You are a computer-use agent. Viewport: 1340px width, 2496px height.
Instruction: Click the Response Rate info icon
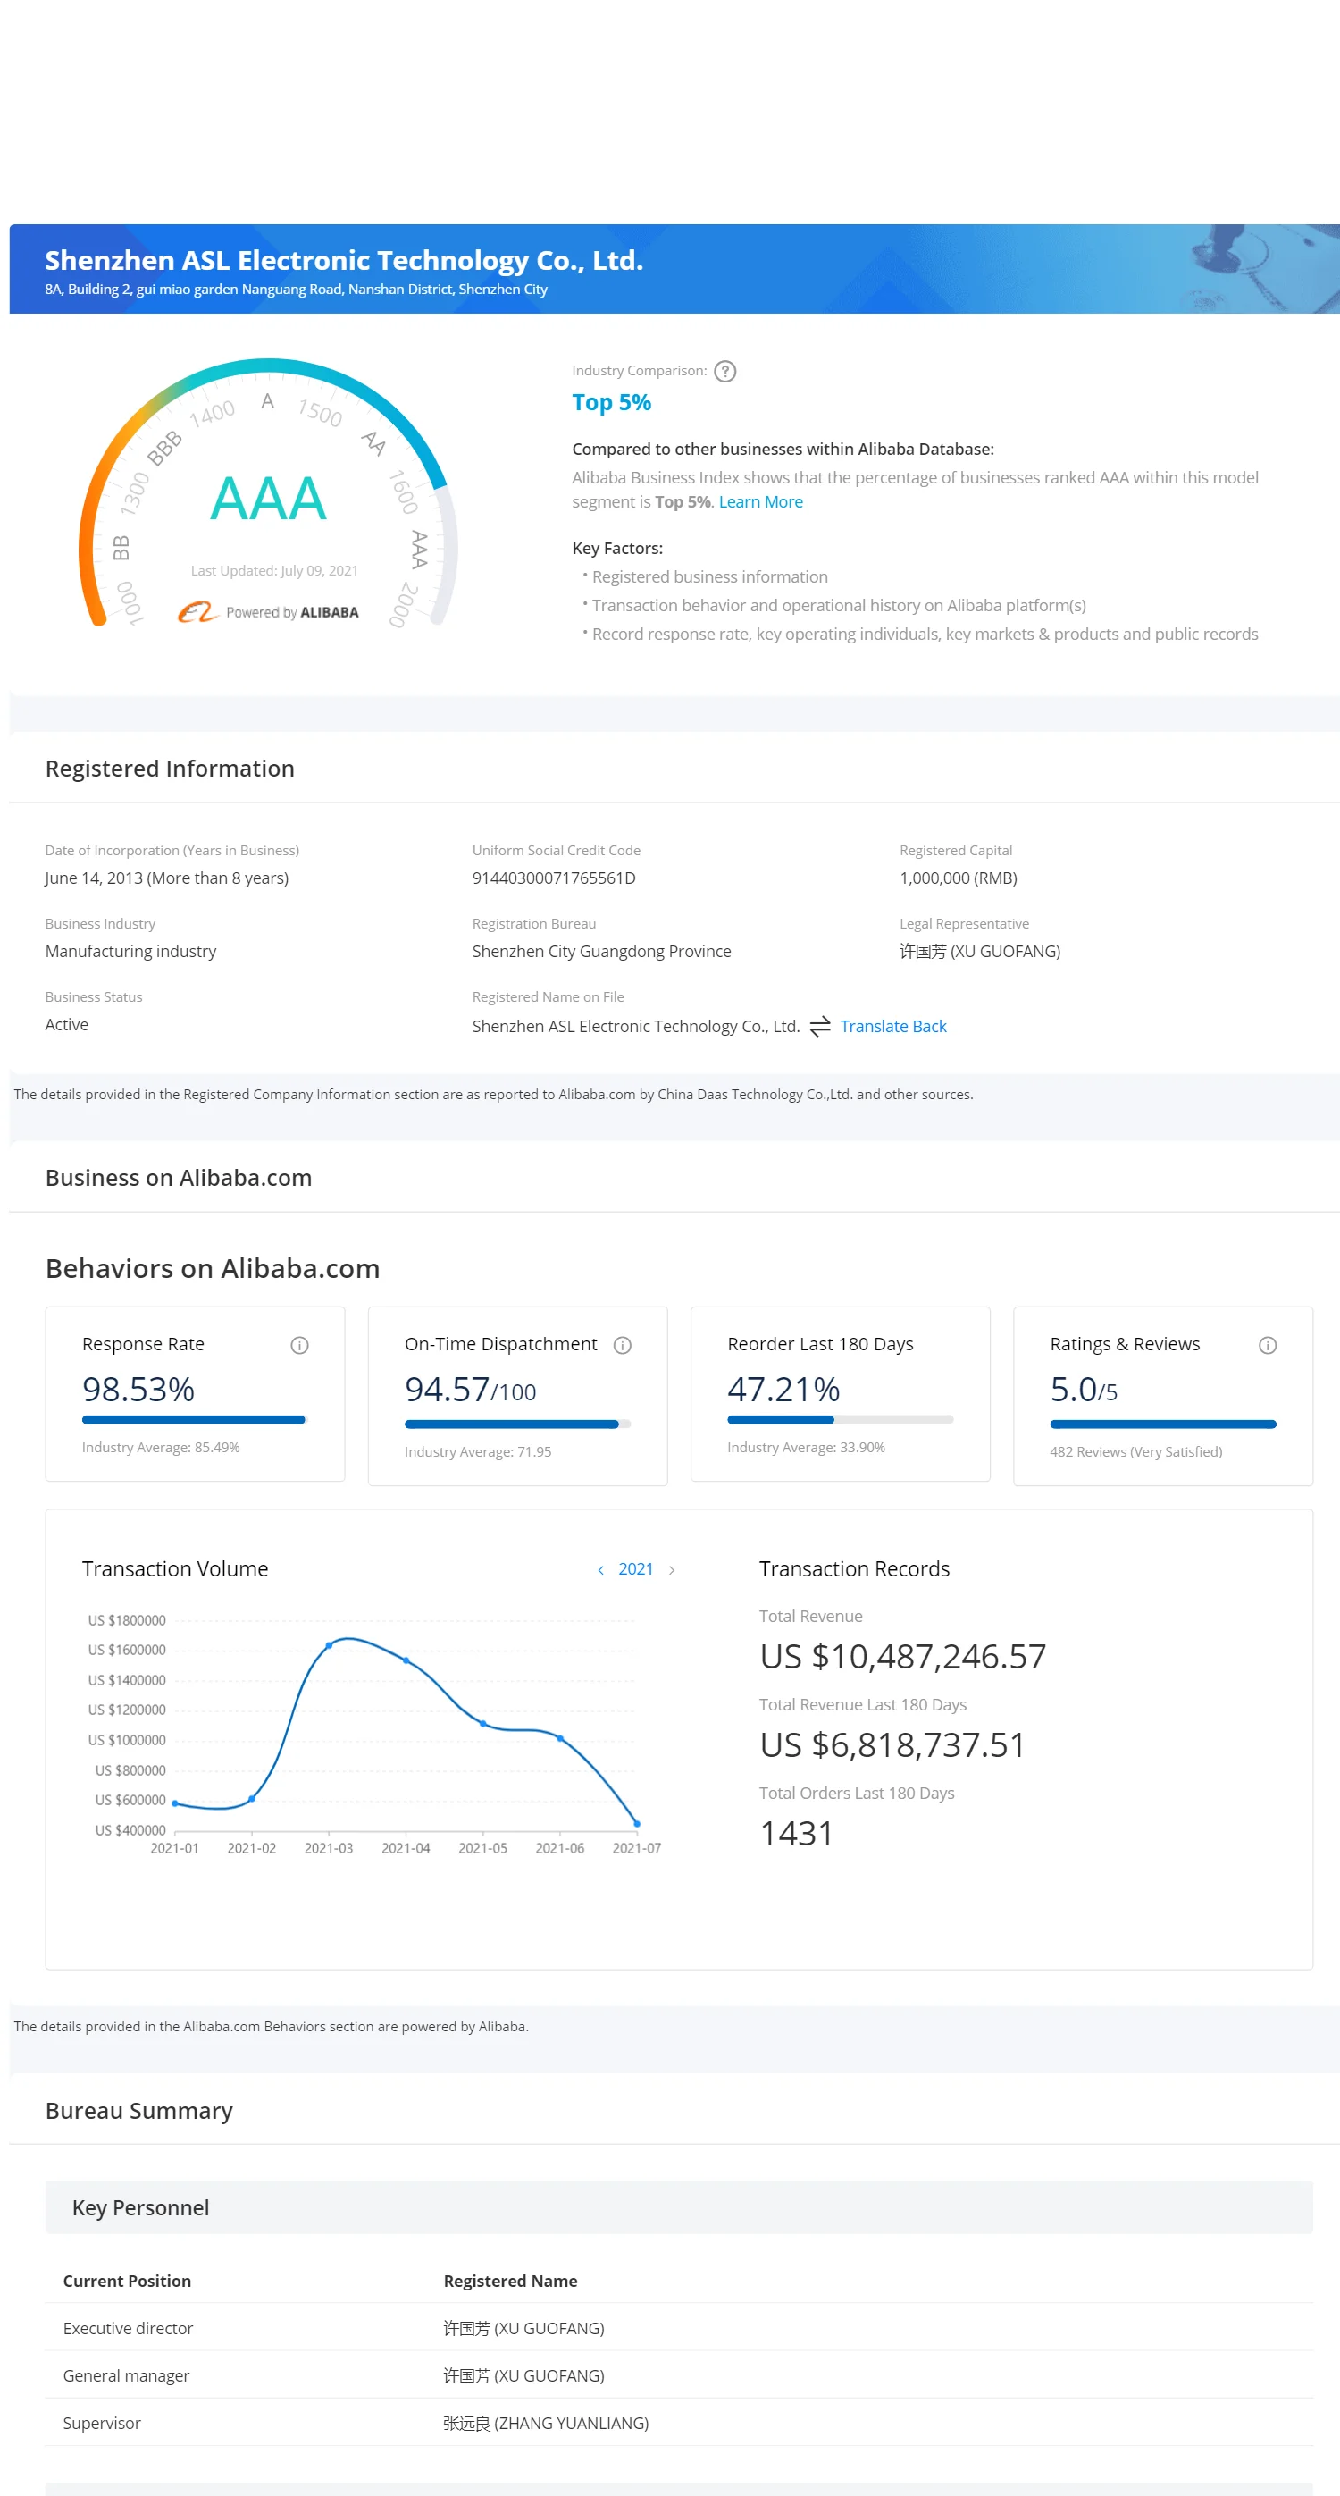[x=299, y=1345]
